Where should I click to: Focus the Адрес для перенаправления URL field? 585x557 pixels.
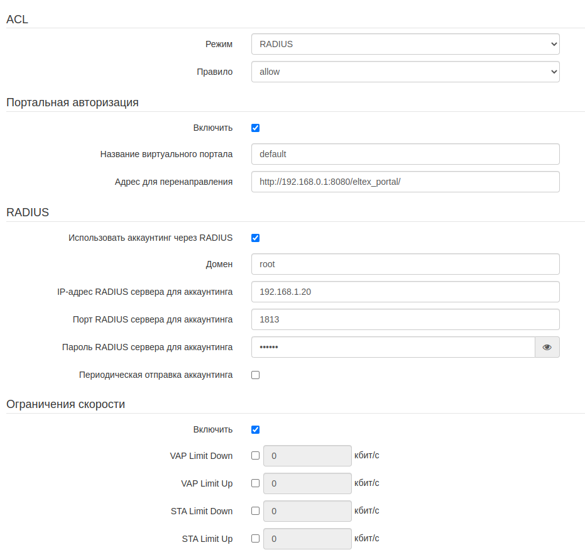point(405,182)
